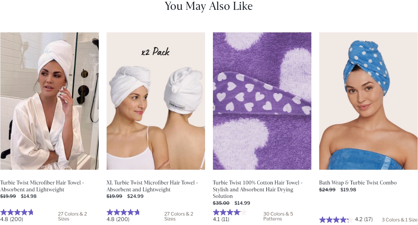This screenshot has width=418, height=225.
Task: Open Bath Wrap & Turbie Twist Combo link
Action: (x=358, y=183)
